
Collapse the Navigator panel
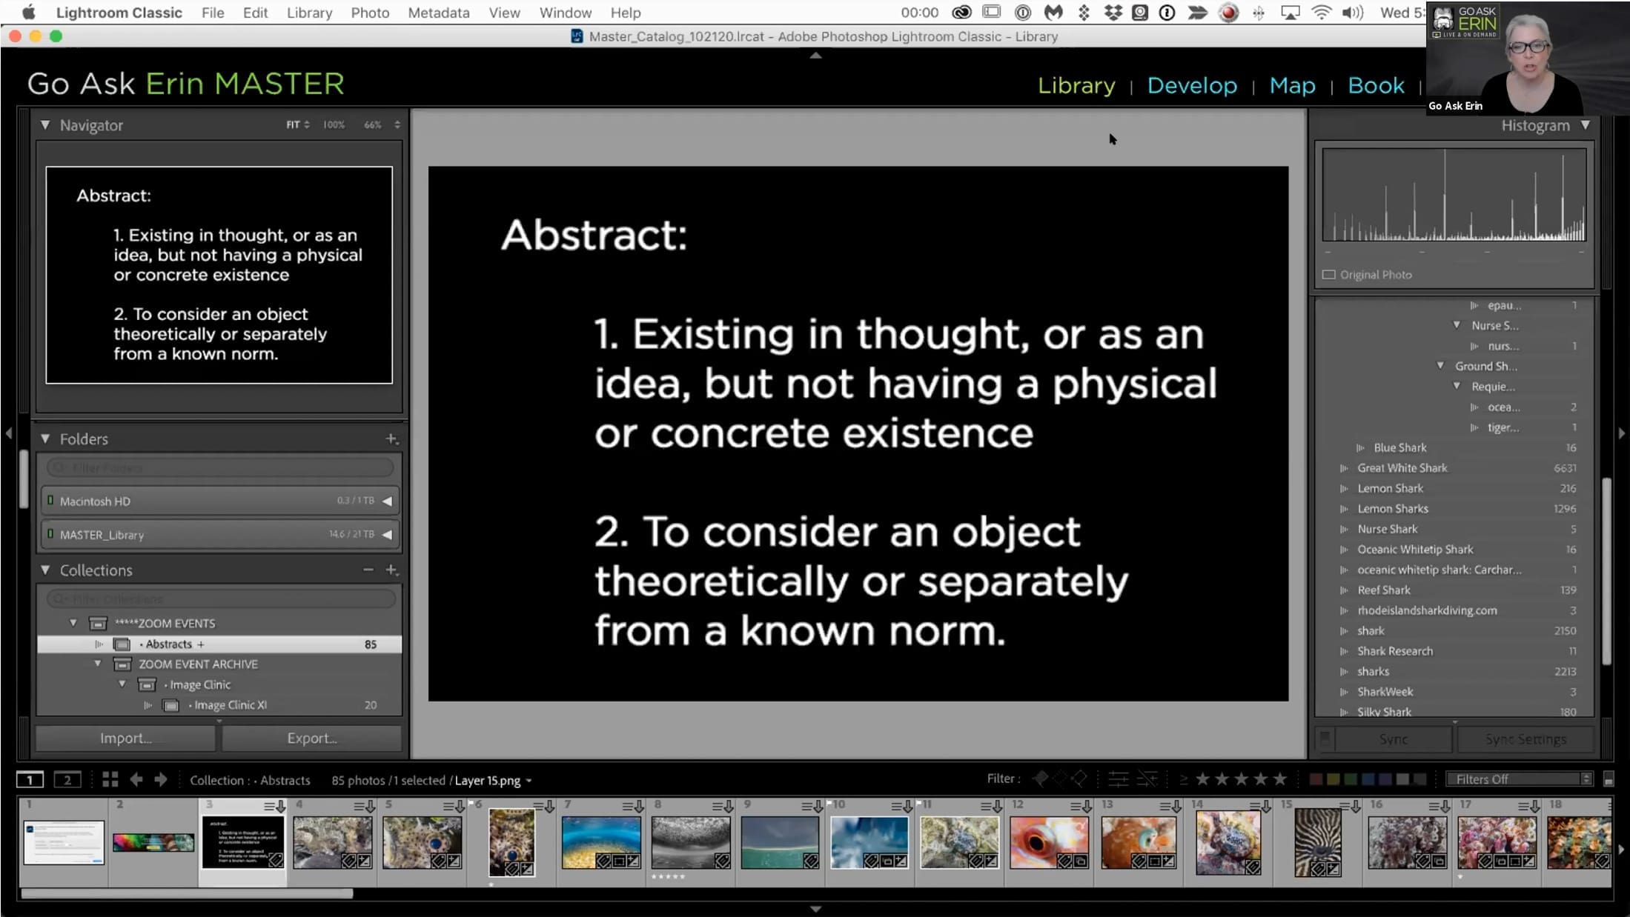click(45, 125)
